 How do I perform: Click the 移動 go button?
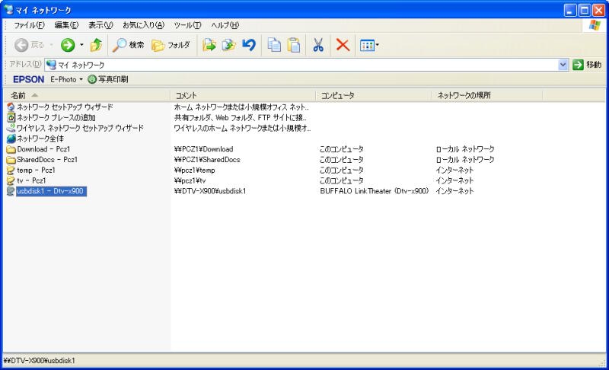[587, 65]
